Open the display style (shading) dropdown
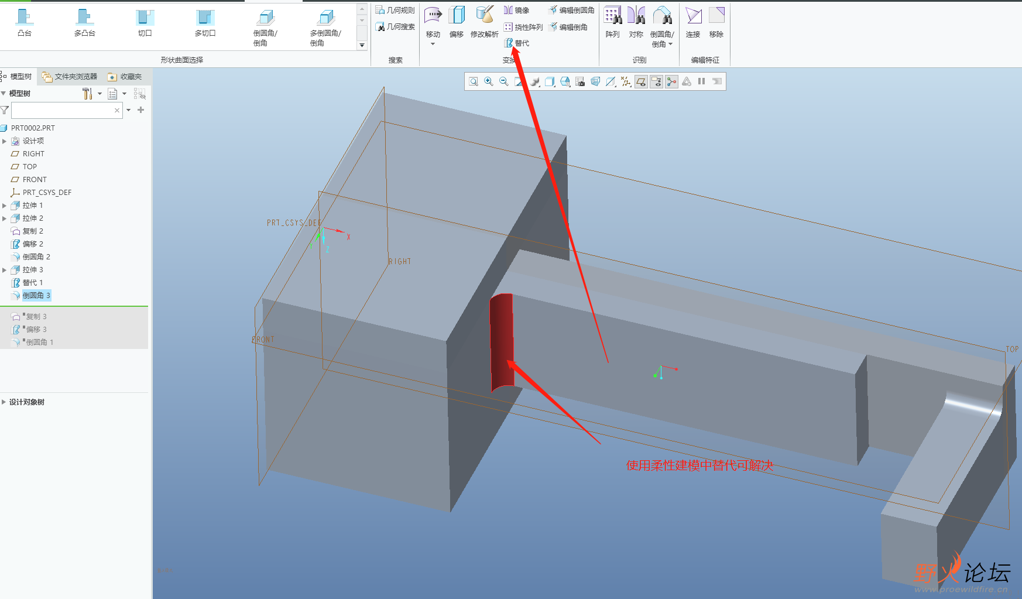1022x599 pixels. tap(534, 81)
